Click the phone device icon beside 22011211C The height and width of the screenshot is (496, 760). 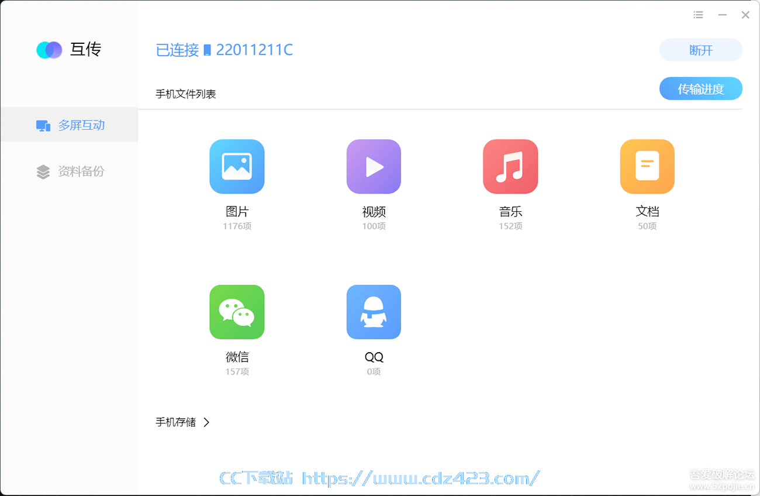207,51
